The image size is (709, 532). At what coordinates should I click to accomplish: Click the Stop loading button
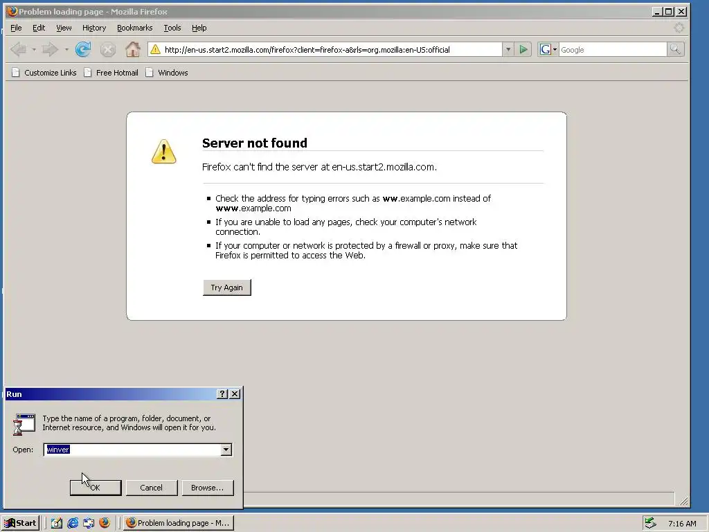tap(107, 49)
